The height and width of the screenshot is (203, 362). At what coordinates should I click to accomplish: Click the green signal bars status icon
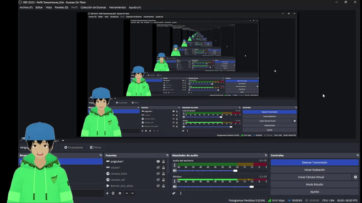270,200
